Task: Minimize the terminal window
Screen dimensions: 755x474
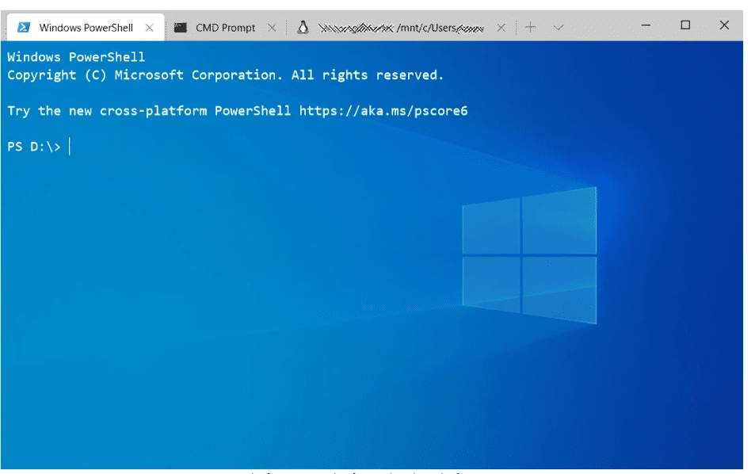Action: click(646, 25)
